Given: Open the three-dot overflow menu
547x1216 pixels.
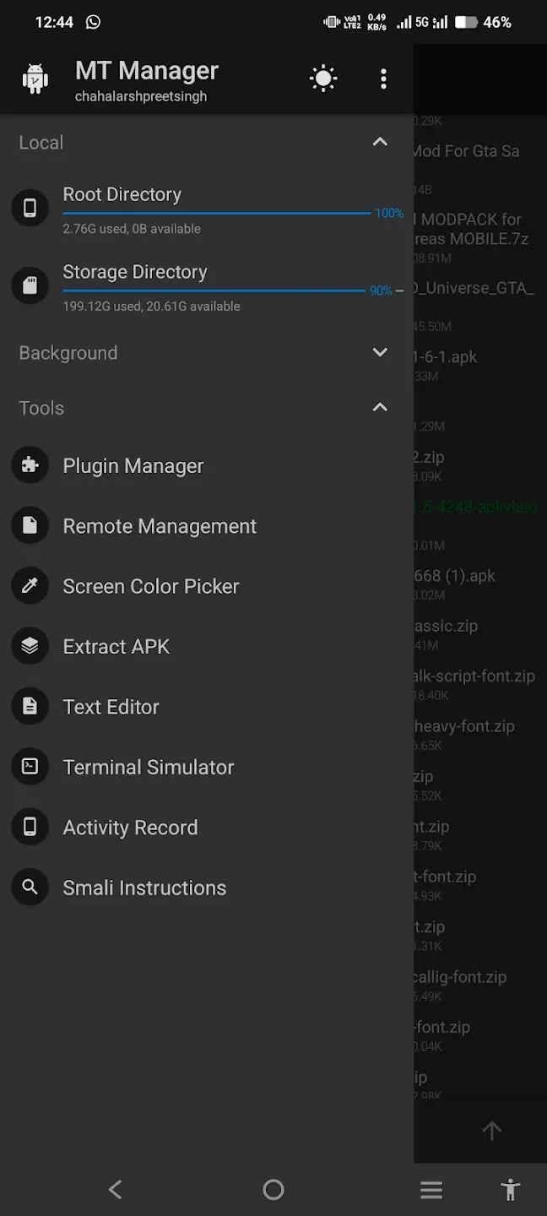Looking at the screenshot, I should point(383,79).
